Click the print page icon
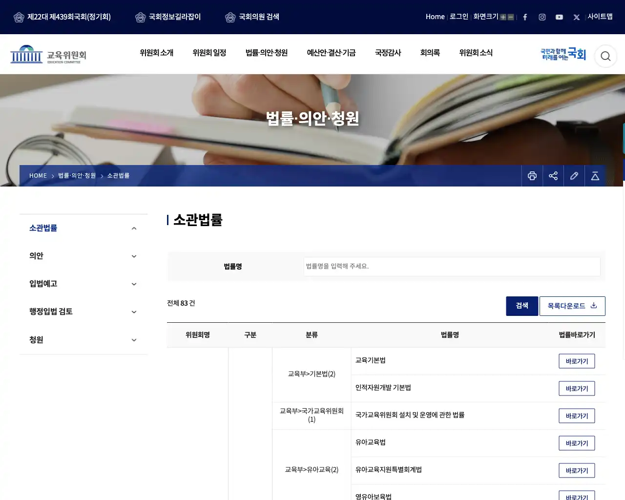Image resolution: width=625 pixels, height=500 pixels. 532,176
